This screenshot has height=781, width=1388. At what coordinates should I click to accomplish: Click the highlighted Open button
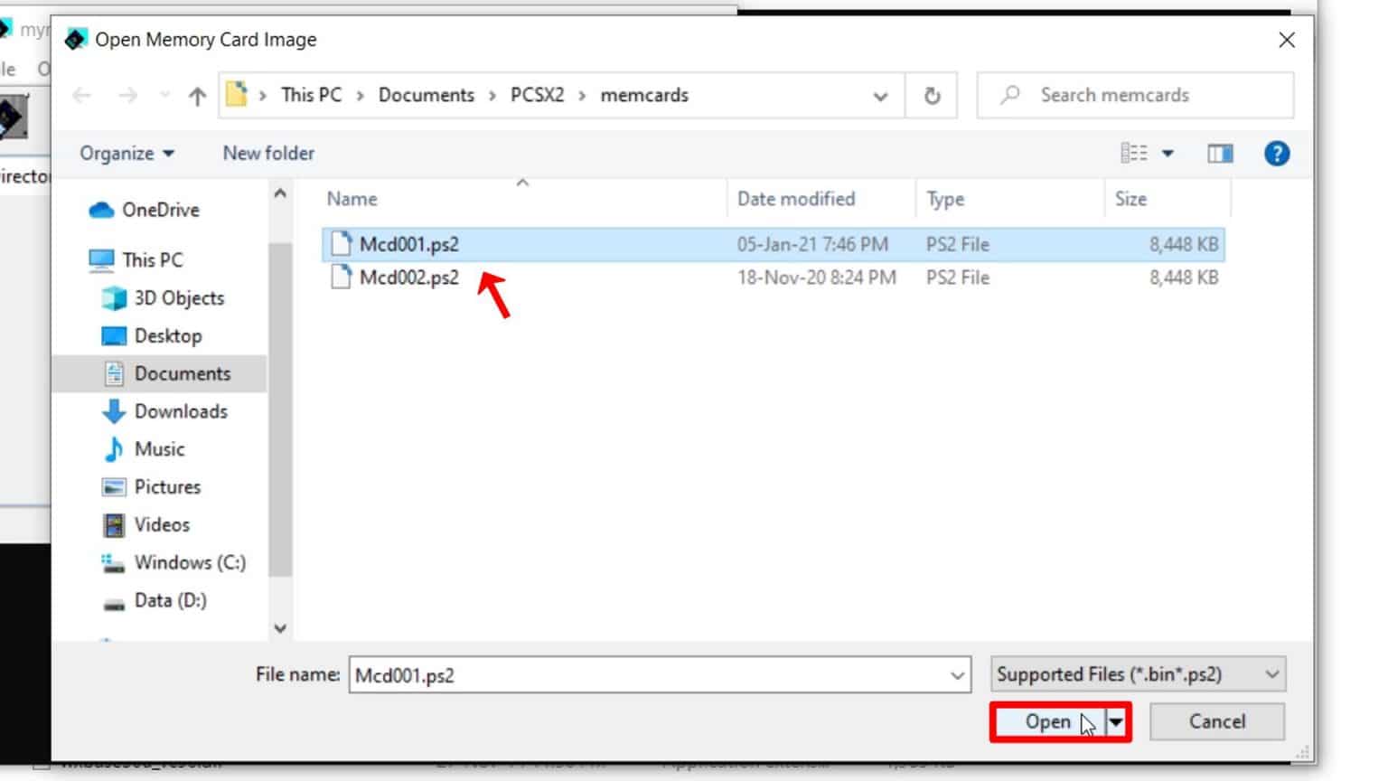1048,721
